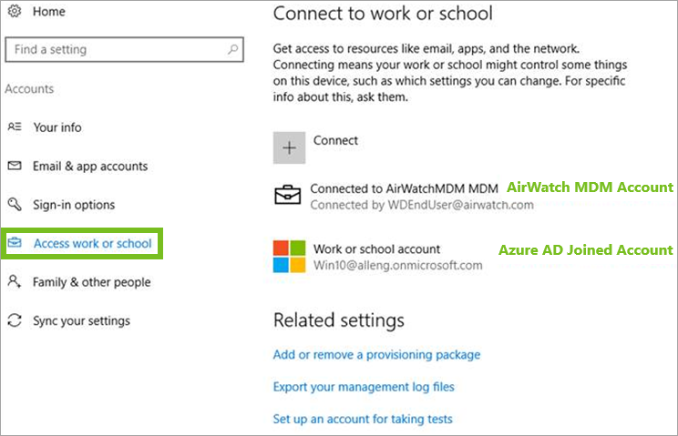Click the Email & app accounts envelope icon

point(15,166)
